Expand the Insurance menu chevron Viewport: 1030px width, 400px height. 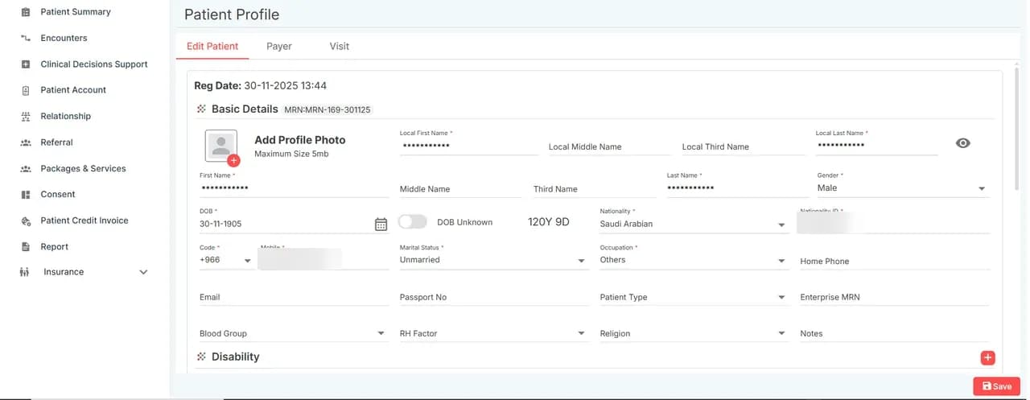click(143, 272)
